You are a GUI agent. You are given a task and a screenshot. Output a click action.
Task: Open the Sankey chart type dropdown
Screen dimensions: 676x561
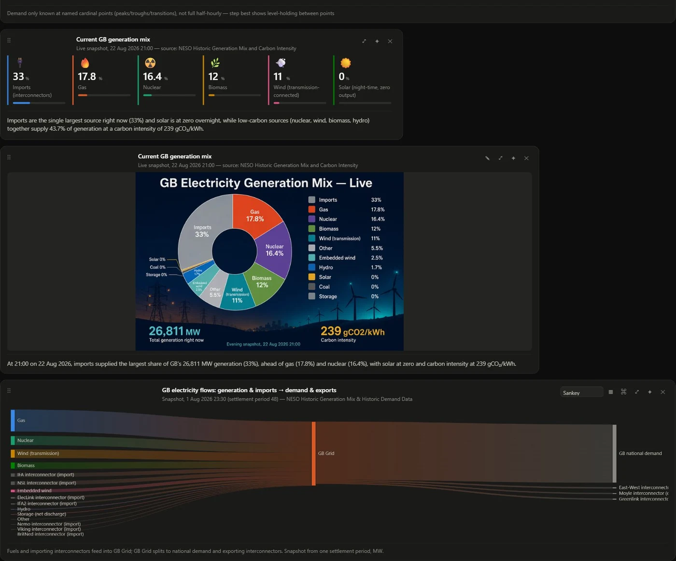tap(581, 393)
